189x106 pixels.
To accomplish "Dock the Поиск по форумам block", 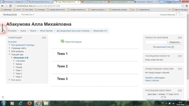I will [181, 38].
